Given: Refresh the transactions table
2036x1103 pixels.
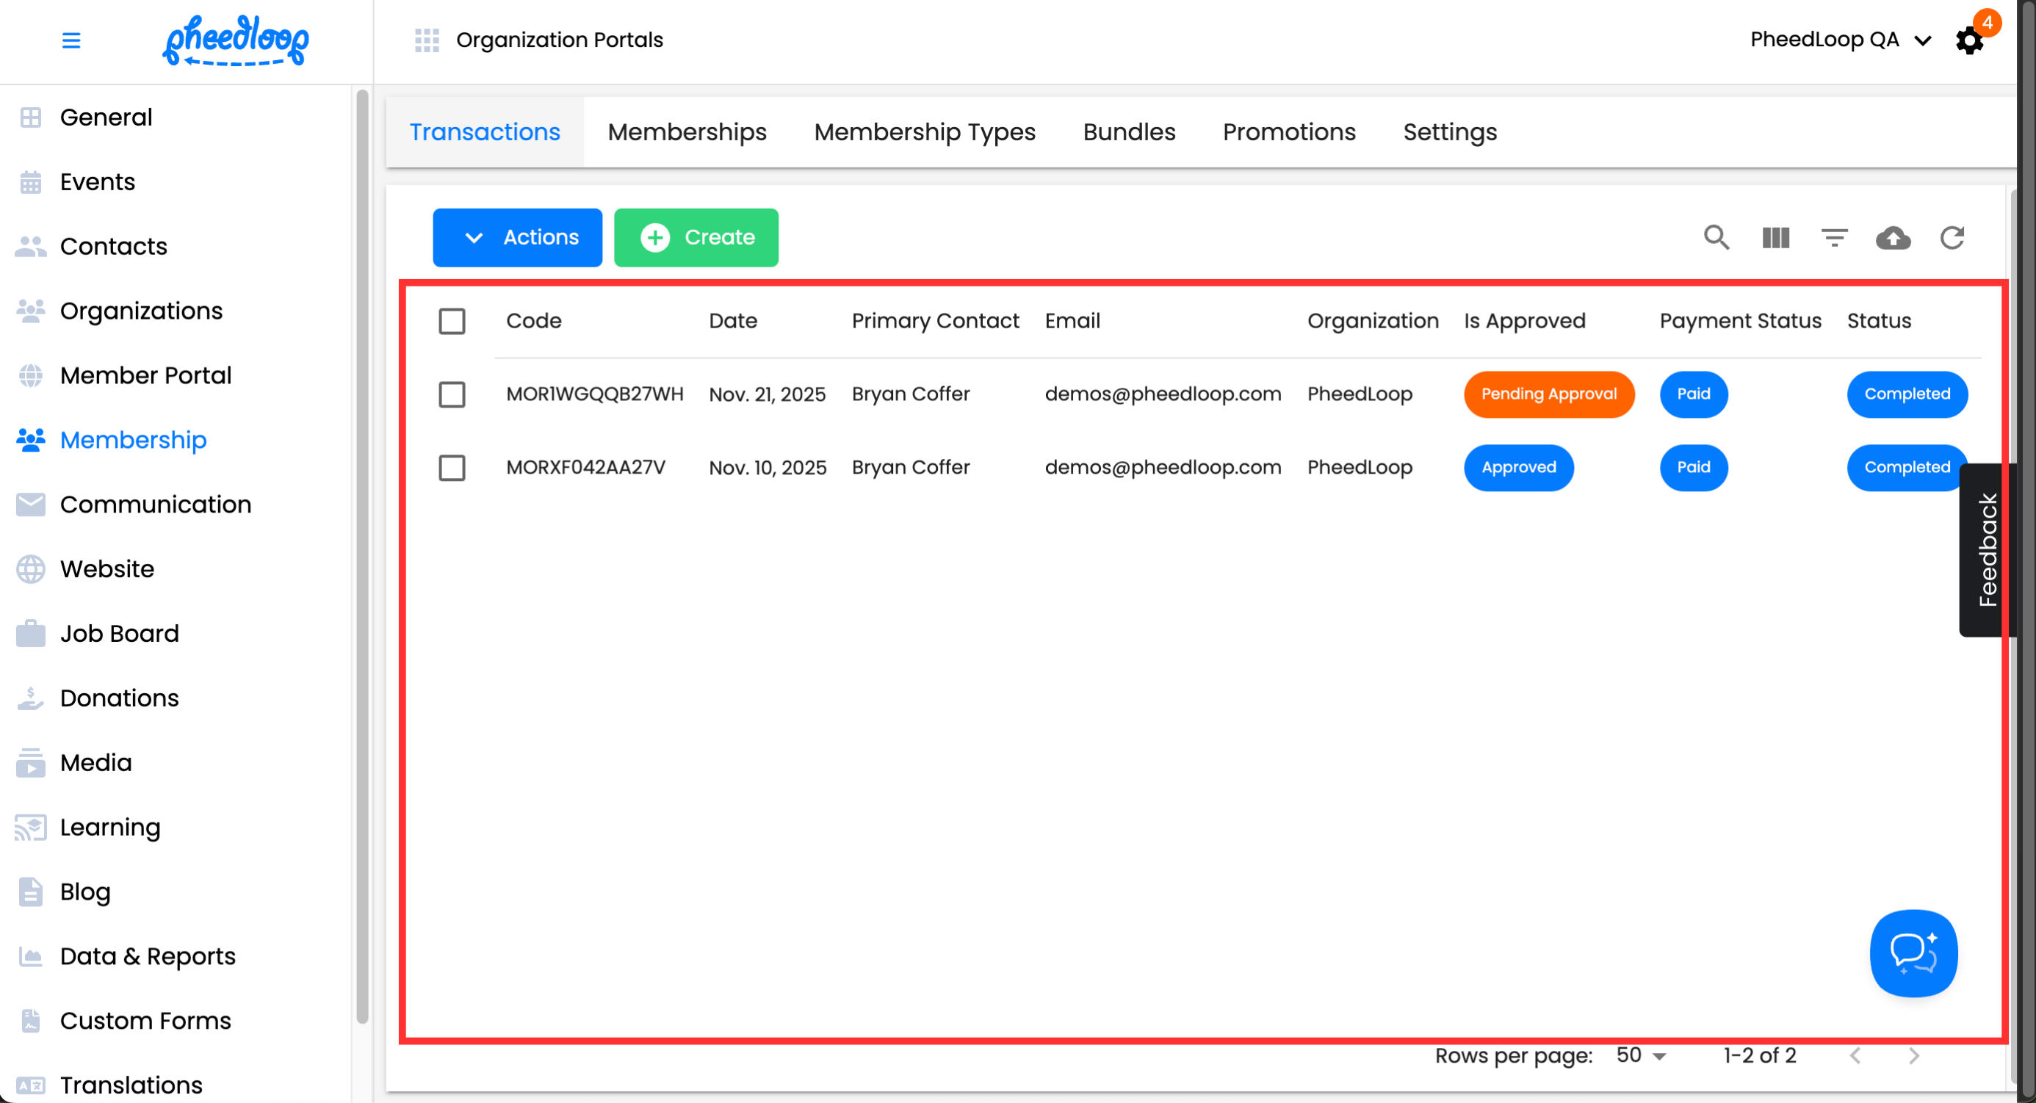Looking at the screenshot, I should [x=1952, y=237].
